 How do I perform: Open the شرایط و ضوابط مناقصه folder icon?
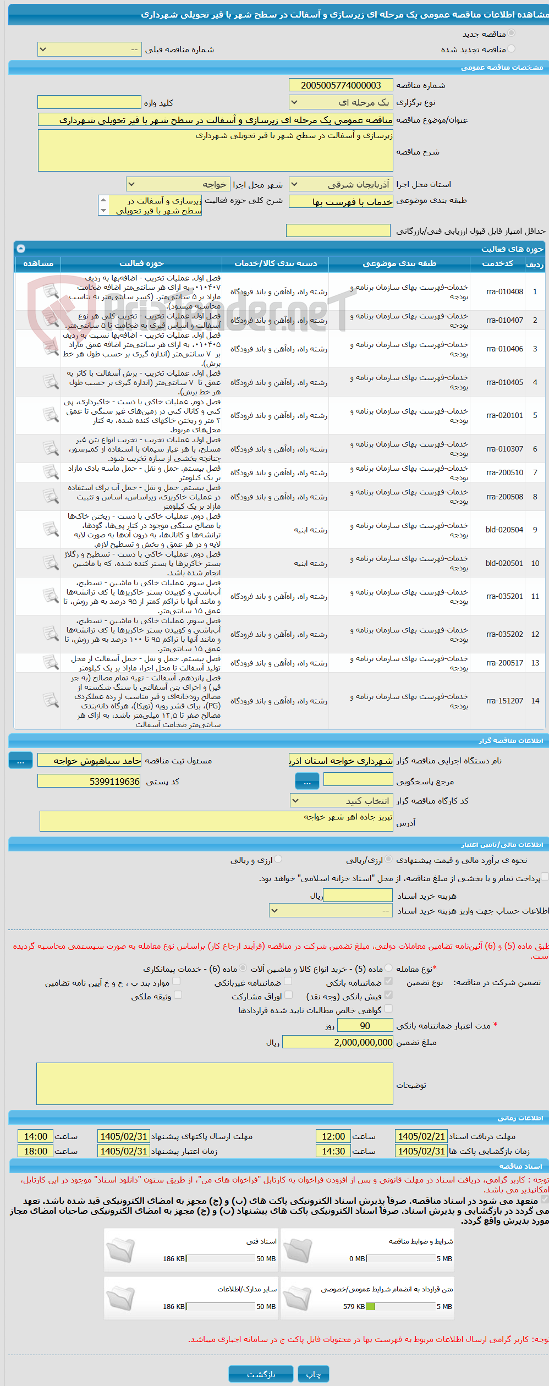point(298,1251)
